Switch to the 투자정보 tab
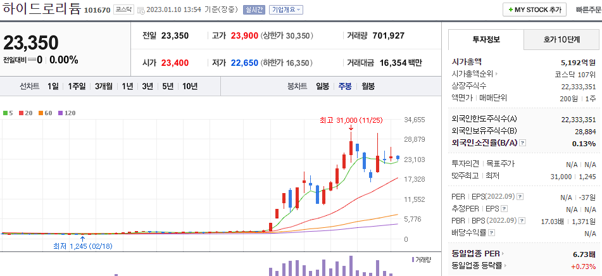 click(x=486, y=39)
